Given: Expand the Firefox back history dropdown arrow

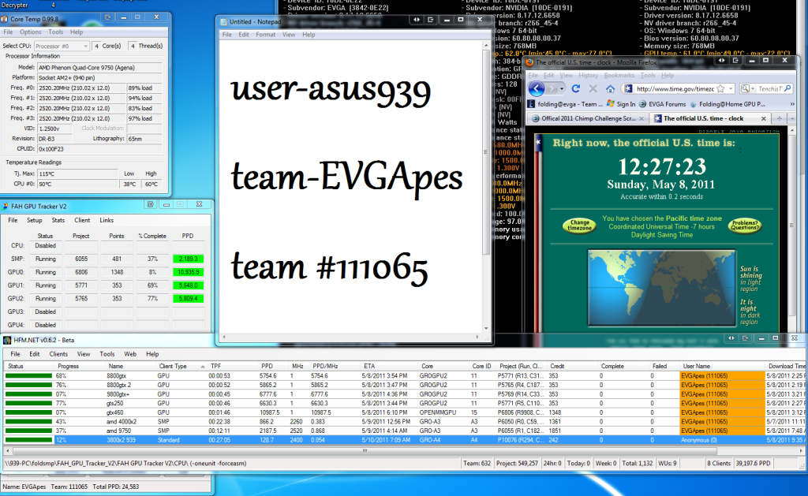Looking at the screenshot, I should (x=561, y=89).
